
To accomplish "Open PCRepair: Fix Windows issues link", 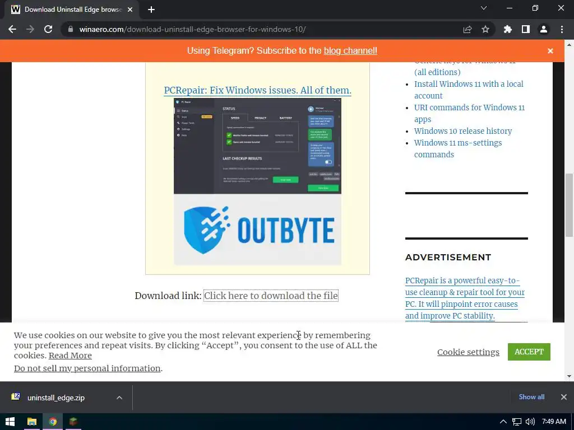I will [x=257, y=90].
